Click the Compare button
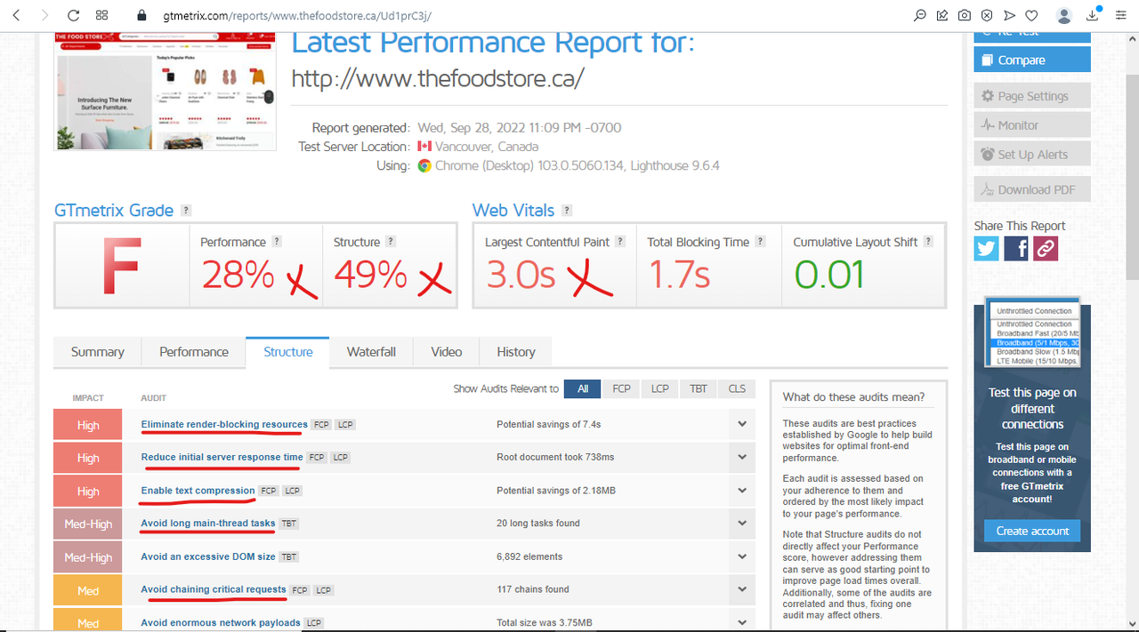 (1032, 60)
